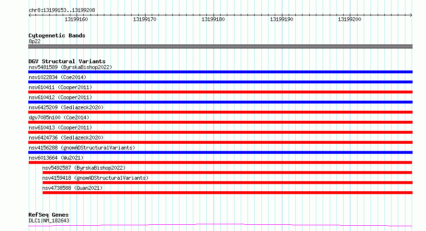Click ruler position 13199180
The image size is (426, 231).
213,19
